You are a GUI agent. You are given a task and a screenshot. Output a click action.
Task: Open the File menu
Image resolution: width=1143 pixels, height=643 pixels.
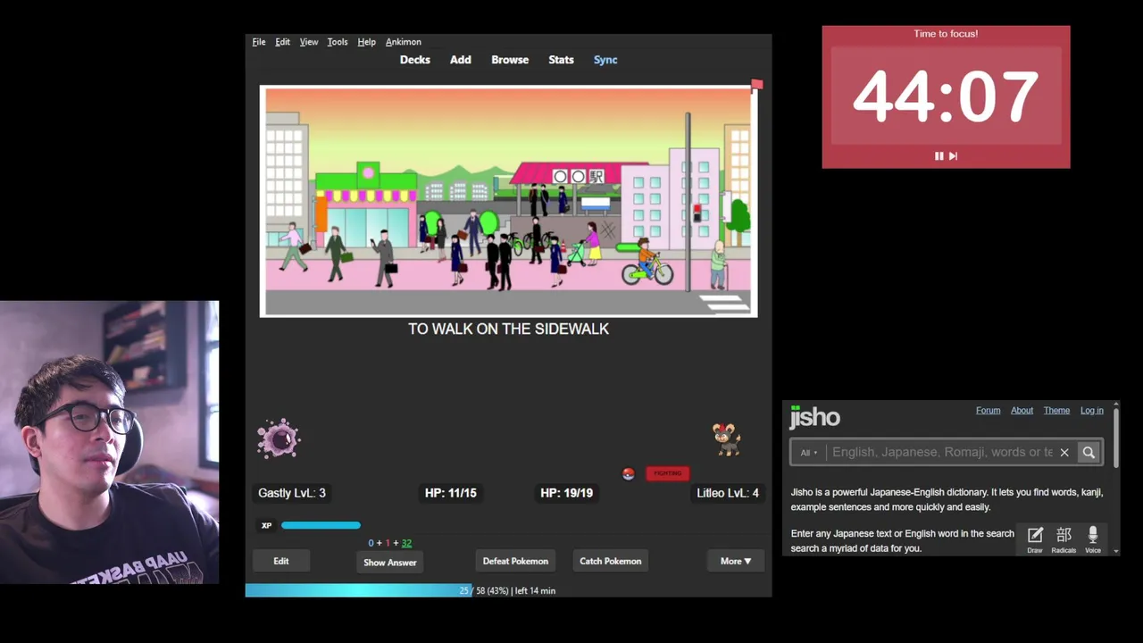[258, 42]
